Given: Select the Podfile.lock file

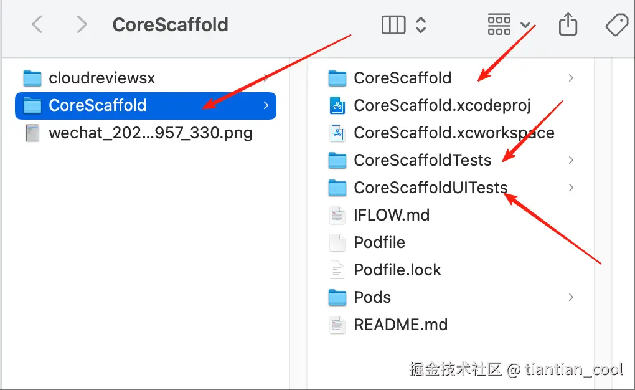Looking at the screenshot, I should (x=397, y=270).
